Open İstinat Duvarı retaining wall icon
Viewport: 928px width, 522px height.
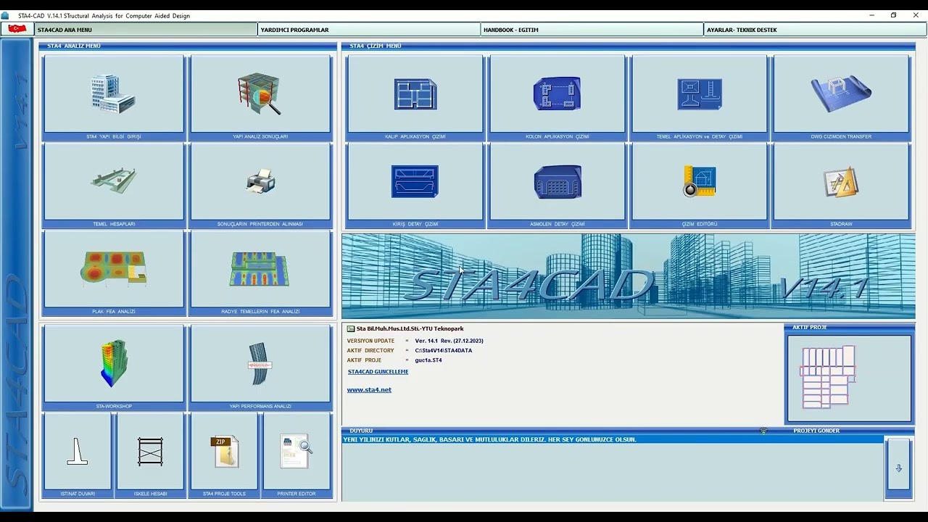tap(78, 451)
